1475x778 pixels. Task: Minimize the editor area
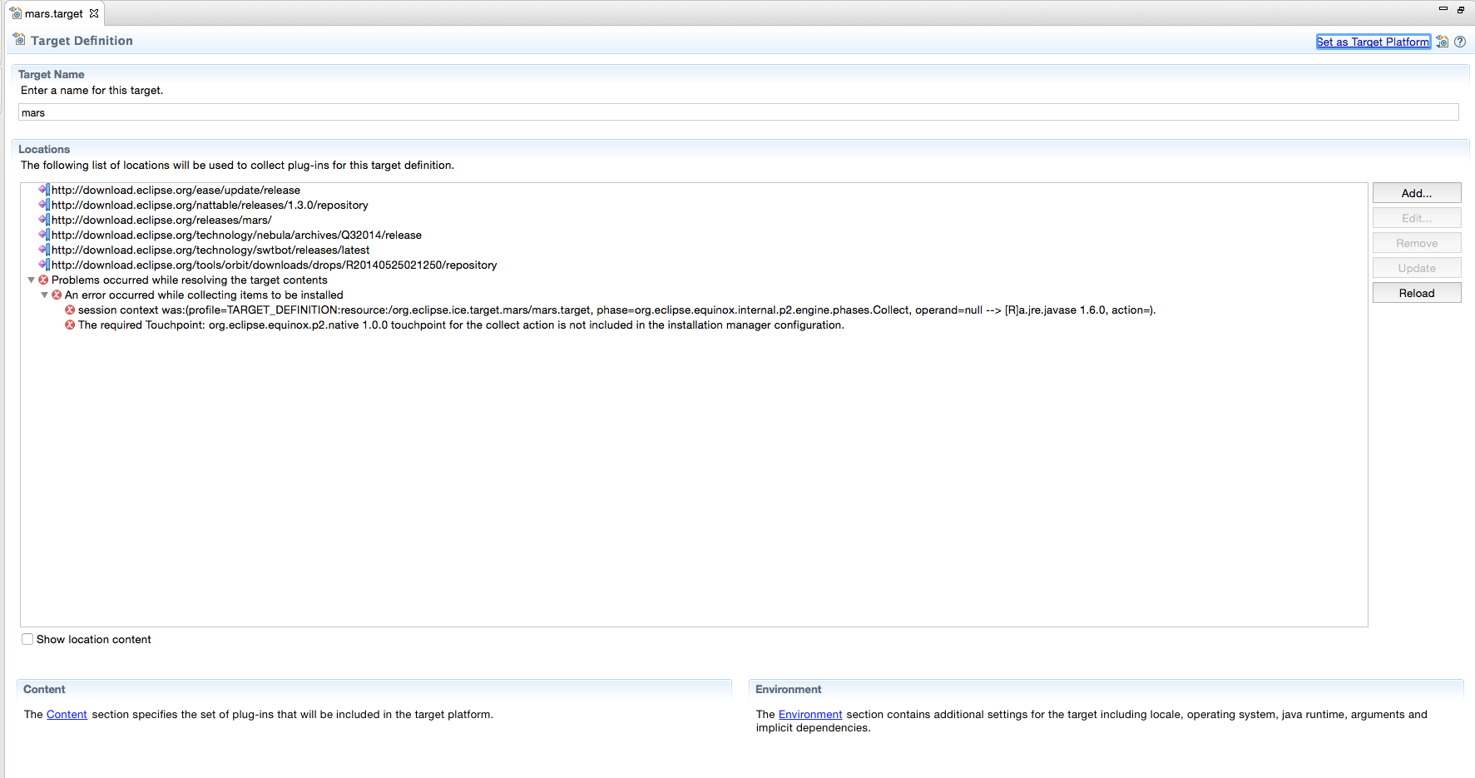[1443, 9]
